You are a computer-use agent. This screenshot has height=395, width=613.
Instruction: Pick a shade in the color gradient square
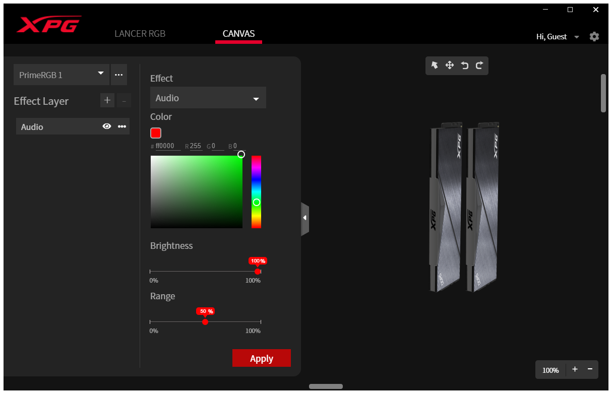[x=197, y=192]
